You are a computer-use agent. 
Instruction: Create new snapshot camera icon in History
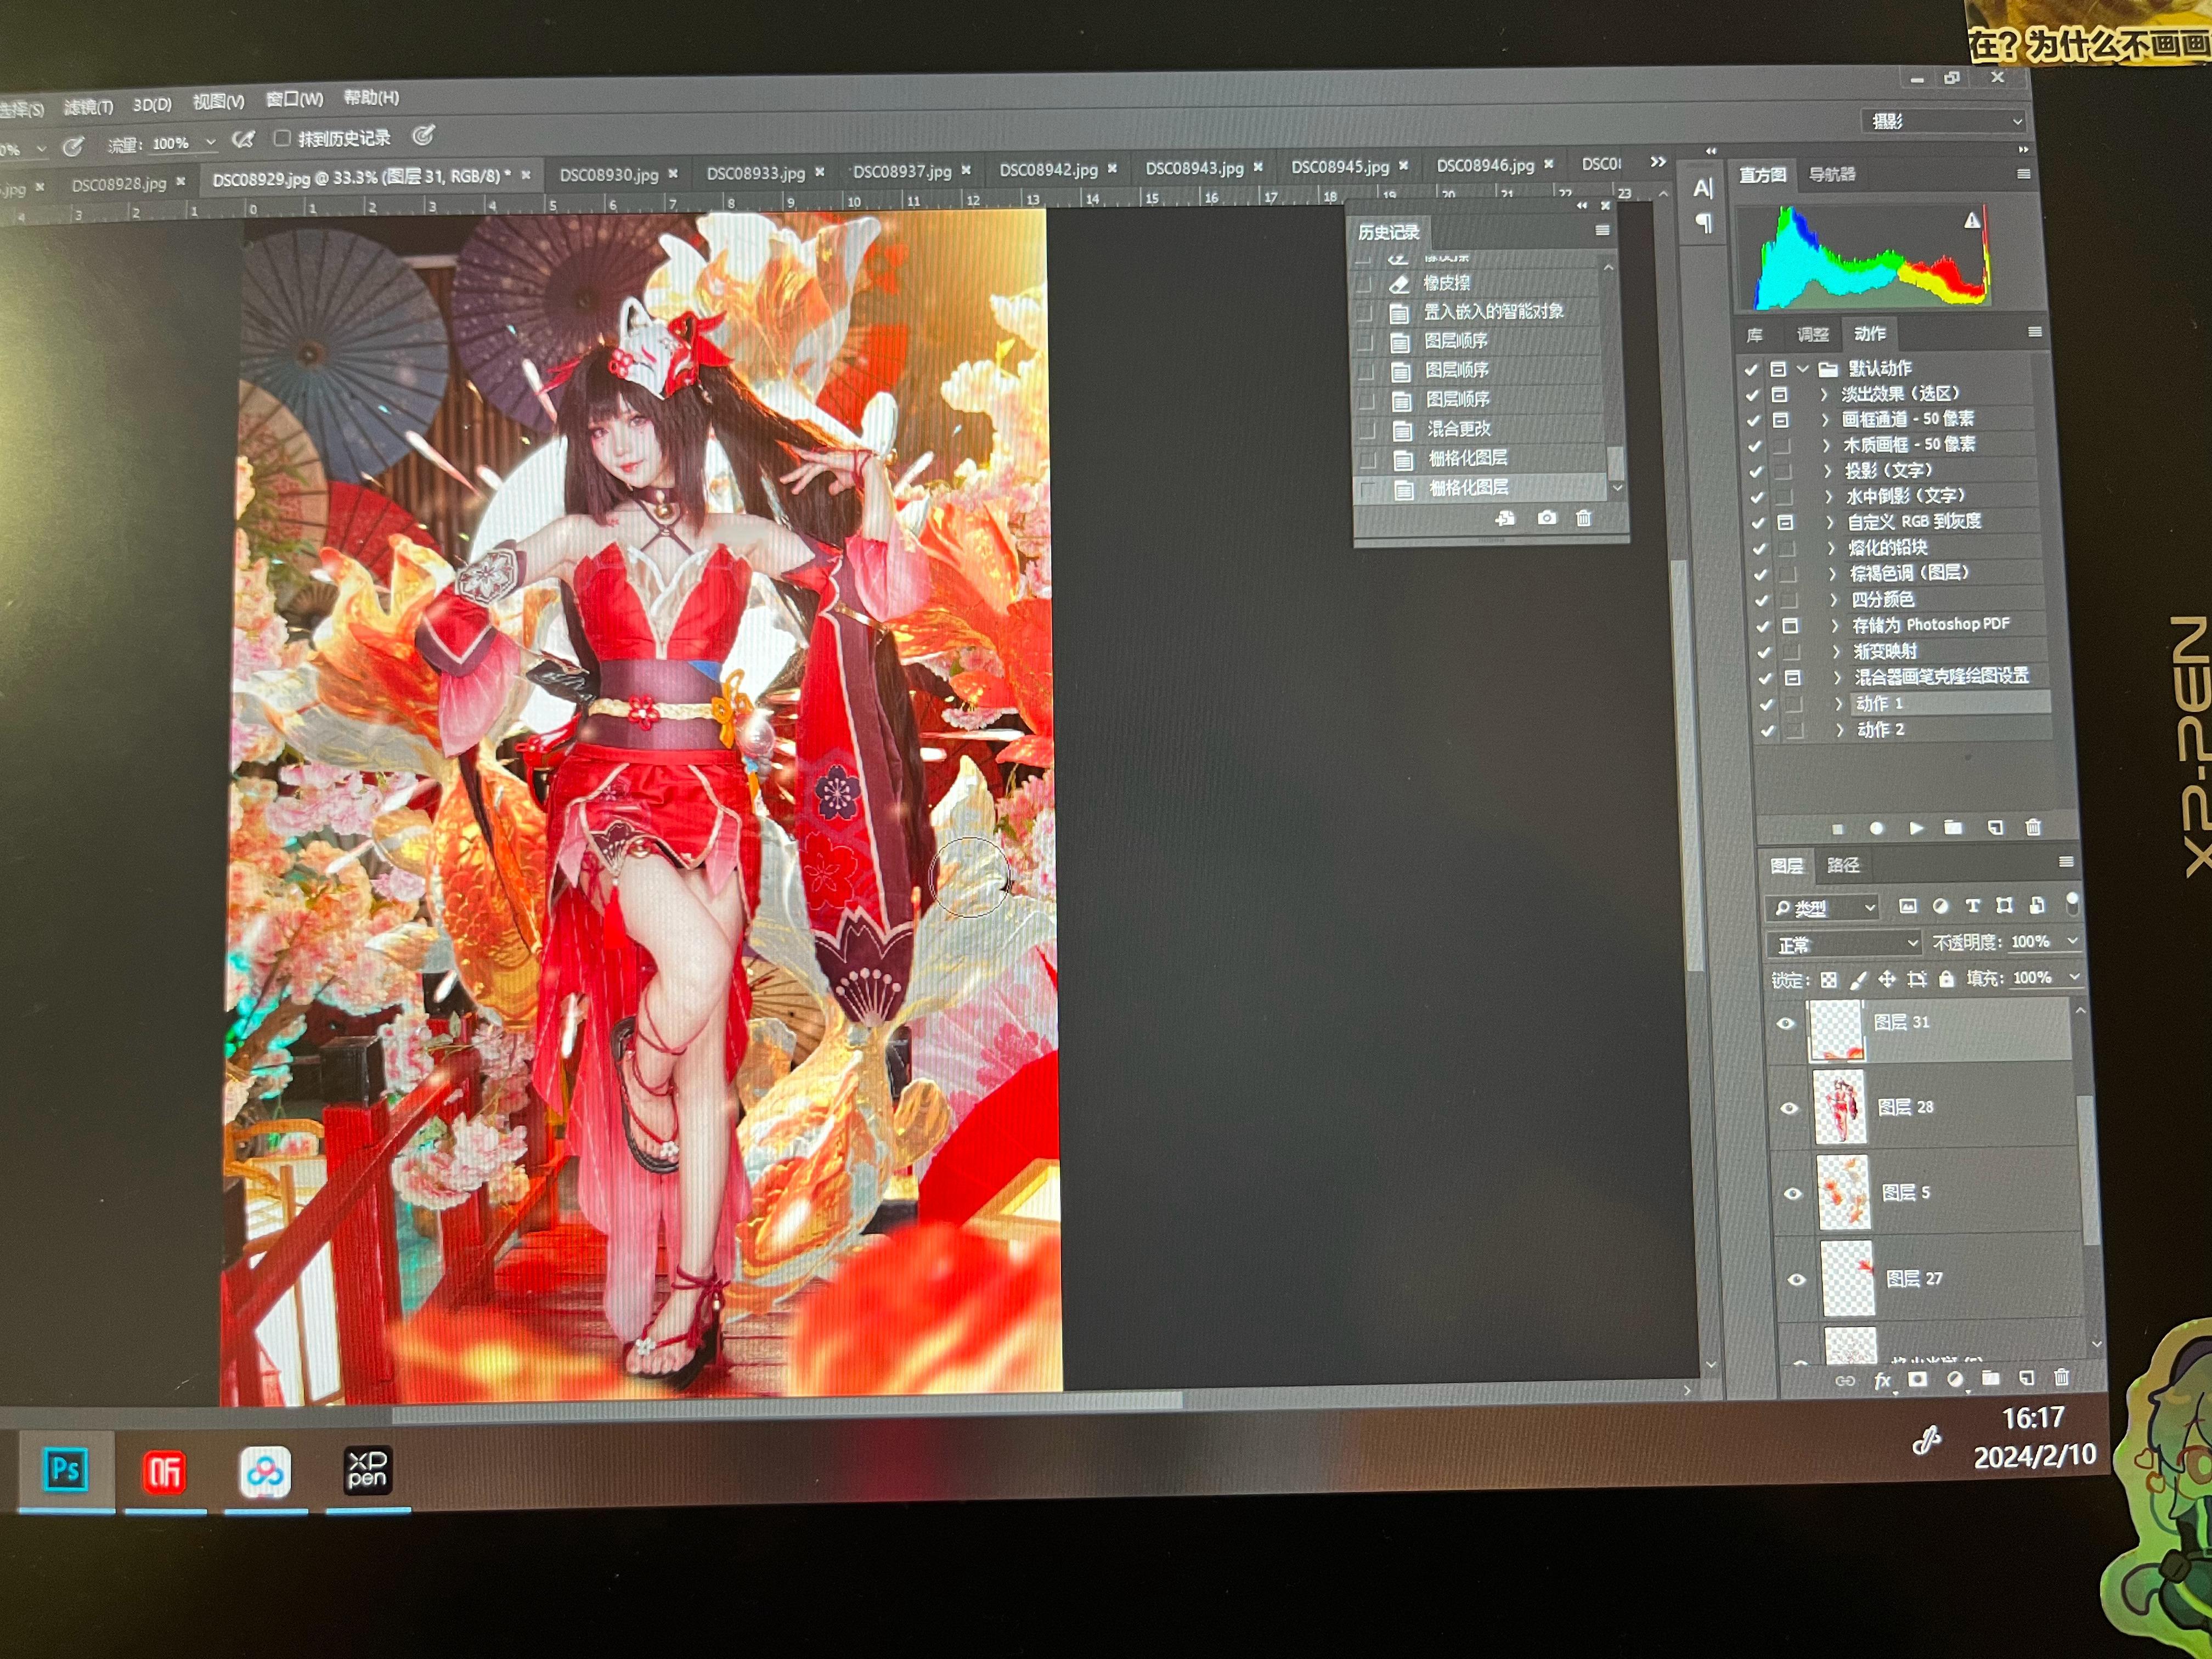(x=1547, y=518)
